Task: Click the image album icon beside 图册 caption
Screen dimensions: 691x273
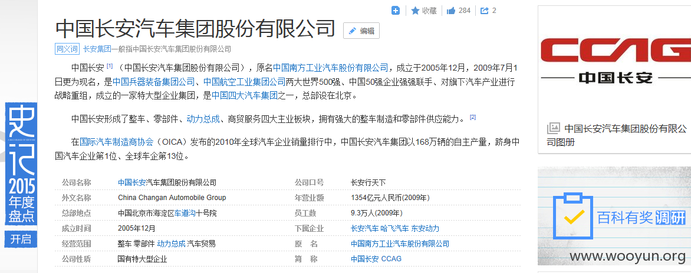Action: coord(553,128)
